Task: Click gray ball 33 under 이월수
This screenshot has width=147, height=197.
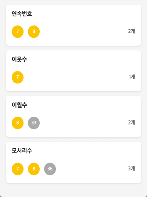Action: [x=34, y=123]
